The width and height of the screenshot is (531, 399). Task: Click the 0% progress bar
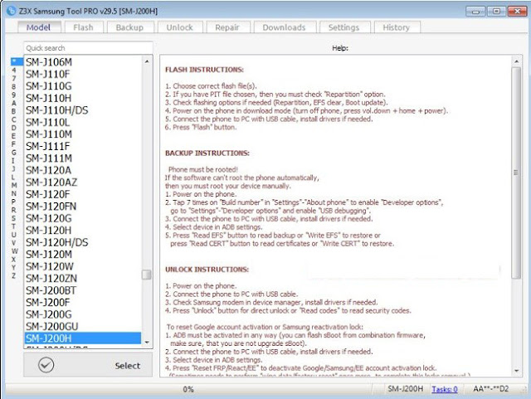coord(188,389)
